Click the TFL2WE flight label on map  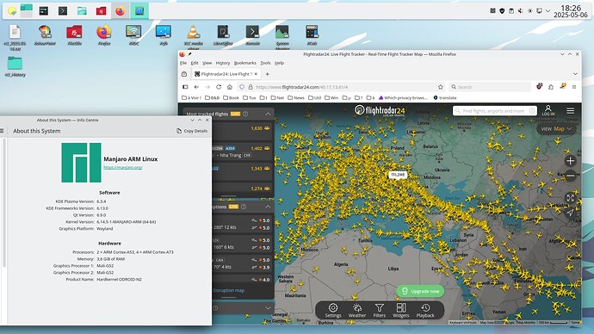[x=398, y=175]
